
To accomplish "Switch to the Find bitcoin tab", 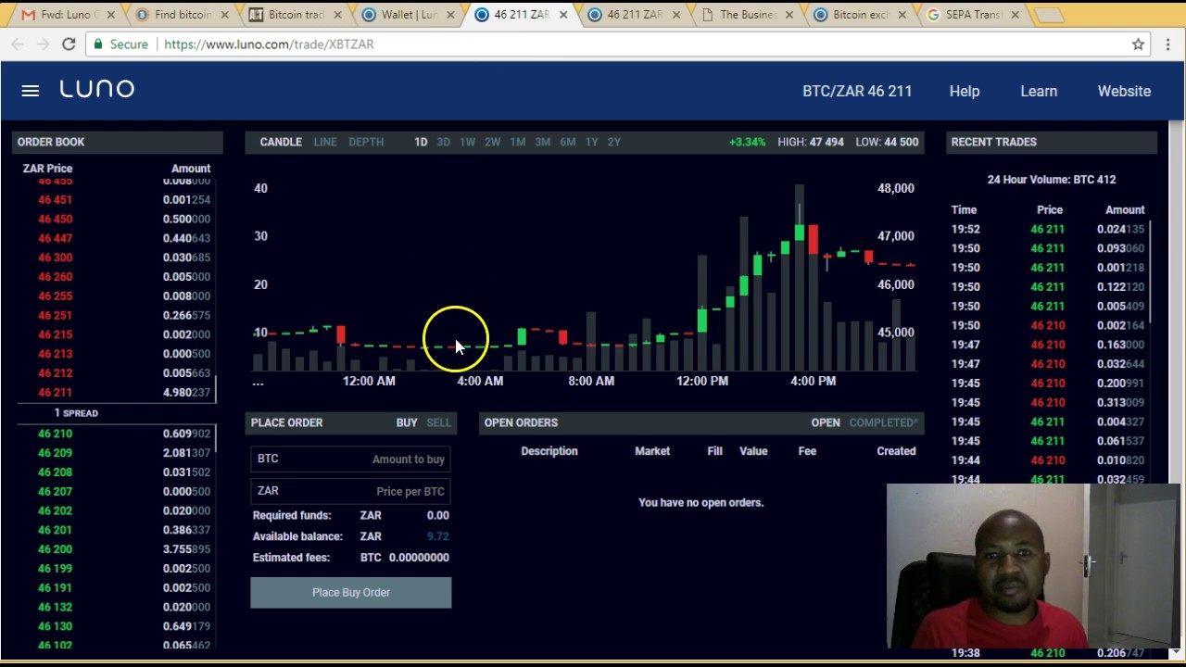I will (x=178, y=15).
